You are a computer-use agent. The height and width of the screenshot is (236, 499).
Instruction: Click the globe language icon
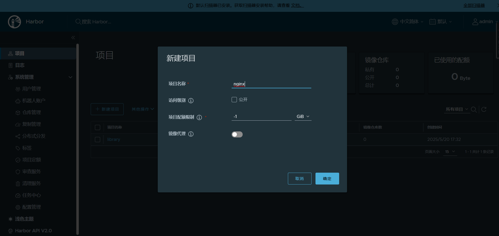pyautogui.click(x=395, y=22)
